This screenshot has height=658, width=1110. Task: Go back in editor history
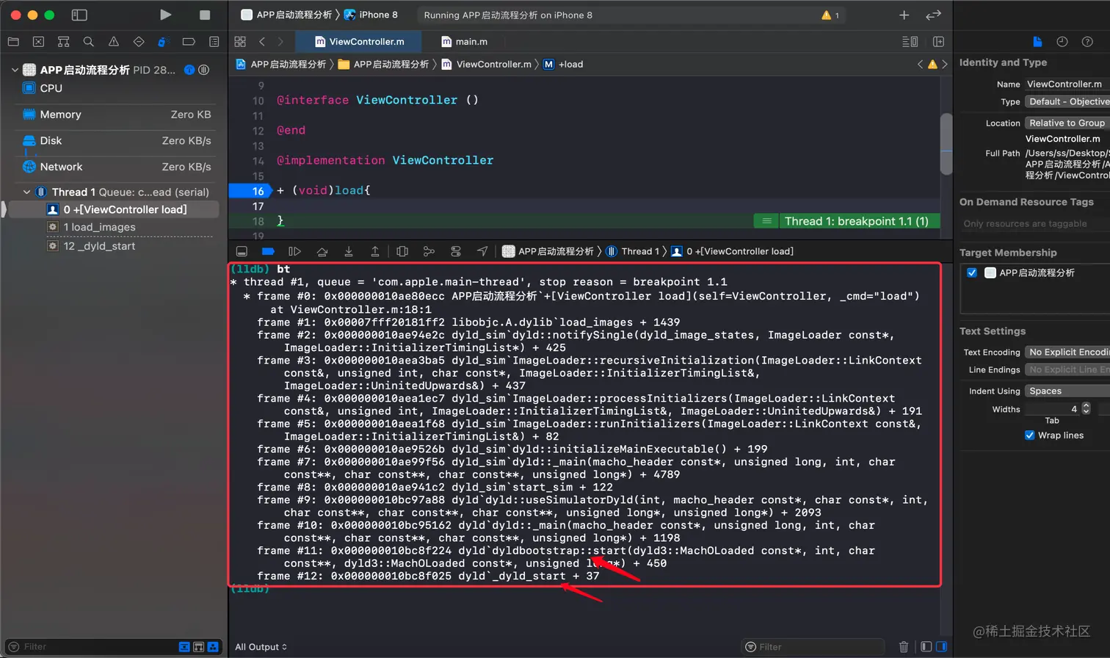pos(262,42)
